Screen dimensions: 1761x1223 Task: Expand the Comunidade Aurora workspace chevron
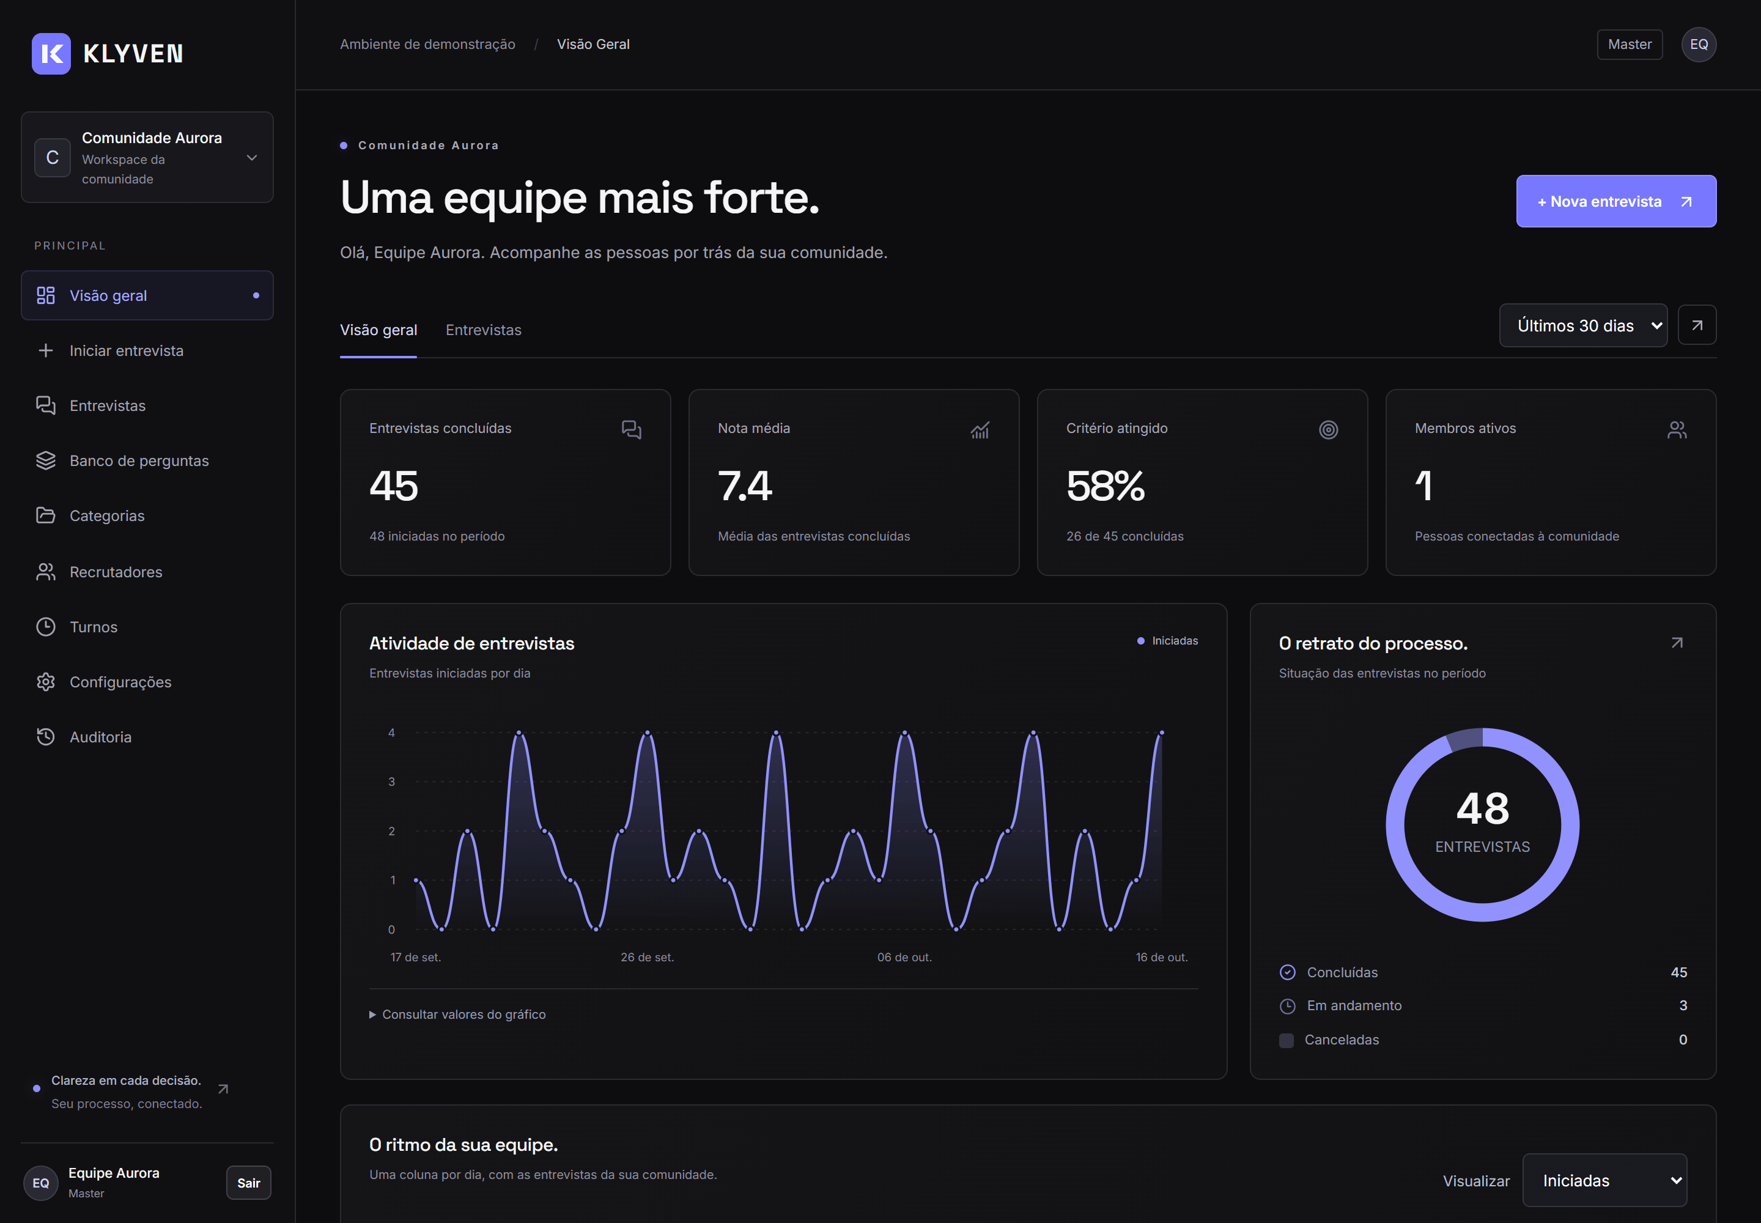(x=251, y=158)
